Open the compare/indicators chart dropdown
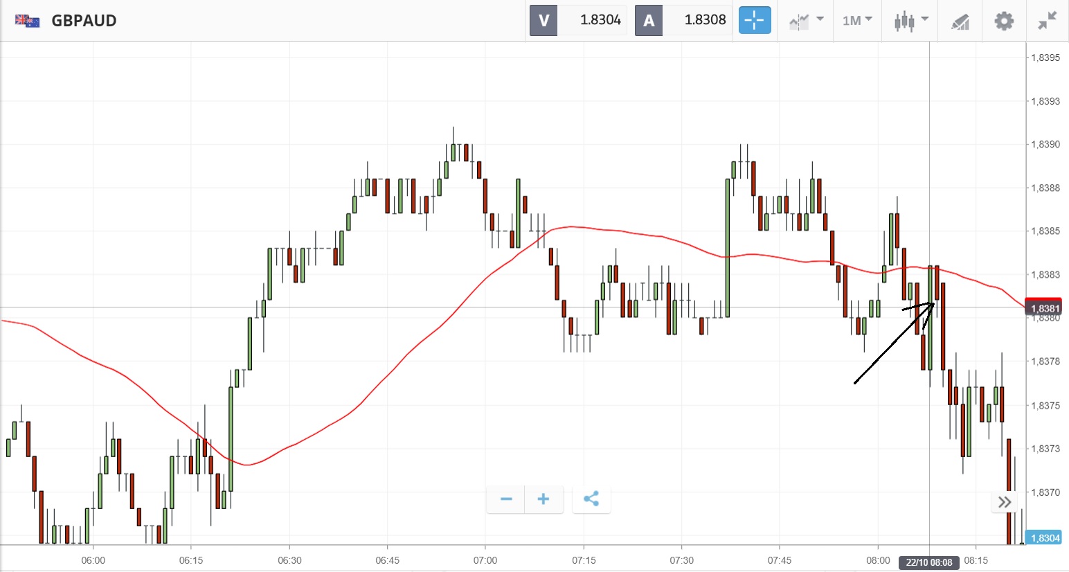Screen dimensions: 1069x572 point(806,20)
